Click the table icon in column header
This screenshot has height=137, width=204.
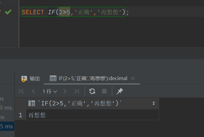(31, 104)
